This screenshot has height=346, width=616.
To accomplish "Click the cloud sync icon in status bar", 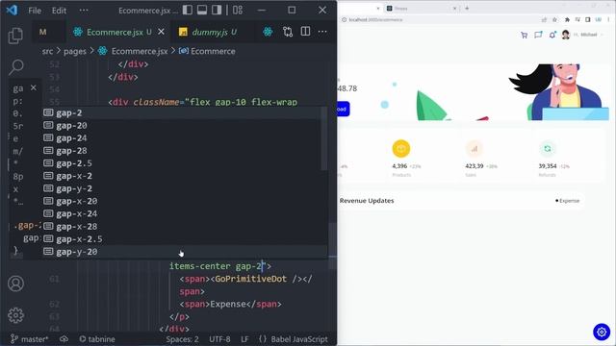I will click(x=64, y=339).
